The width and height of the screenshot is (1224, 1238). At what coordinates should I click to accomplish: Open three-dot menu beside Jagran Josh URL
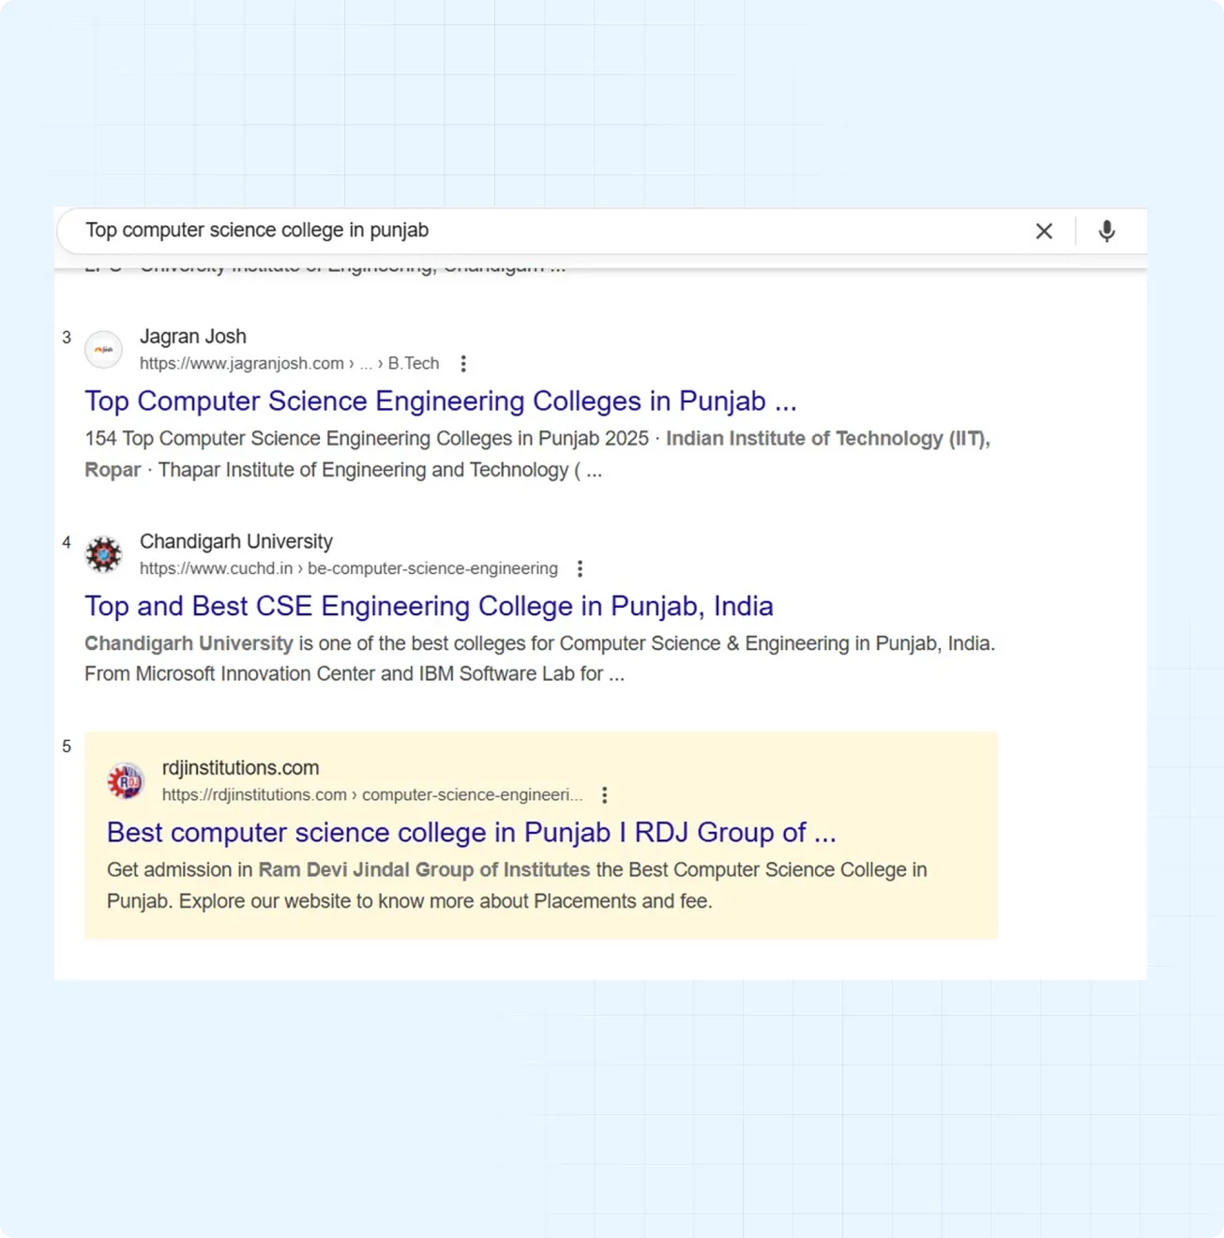click(463, 364)
